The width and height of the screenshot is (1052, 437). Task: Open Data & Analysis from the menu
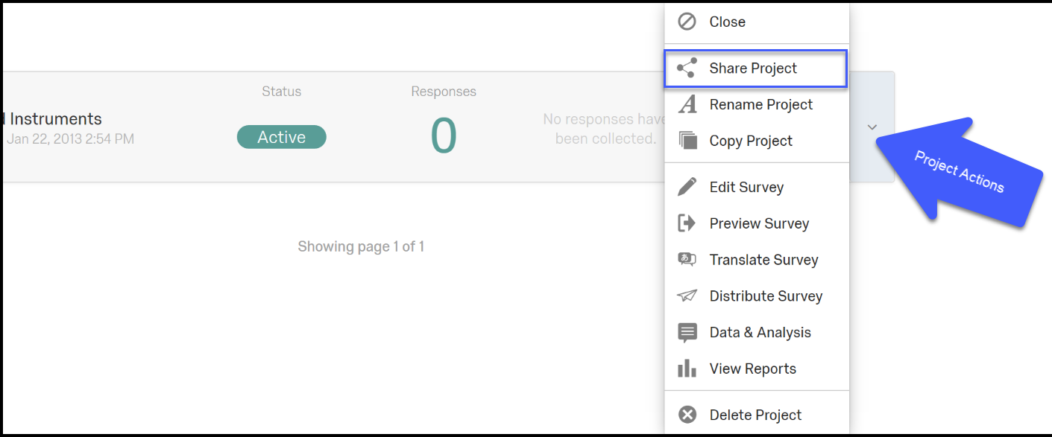tap(760, 333)
